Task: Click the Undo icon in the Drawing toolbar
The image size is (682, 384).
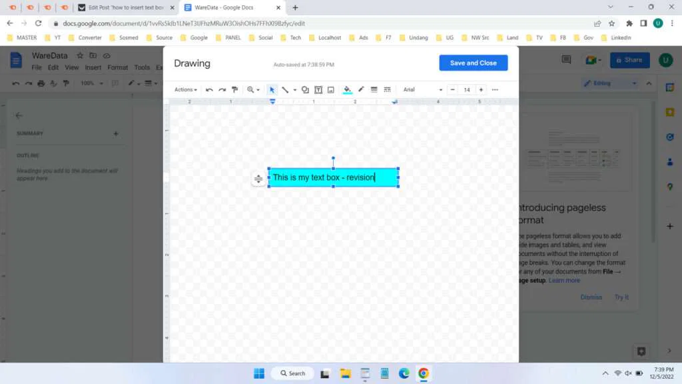Action: pyautogui.click(x=210, y=89)
